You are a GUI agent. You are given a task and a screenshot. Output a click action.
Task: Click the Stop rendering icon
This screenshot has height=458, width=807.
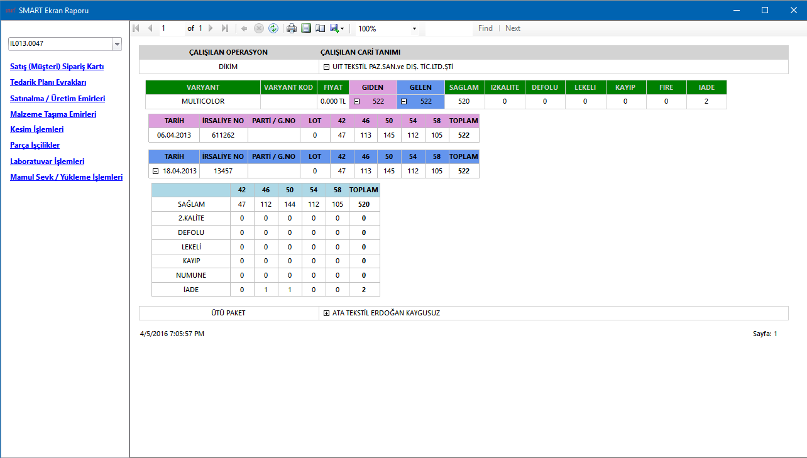click(258, 28)
